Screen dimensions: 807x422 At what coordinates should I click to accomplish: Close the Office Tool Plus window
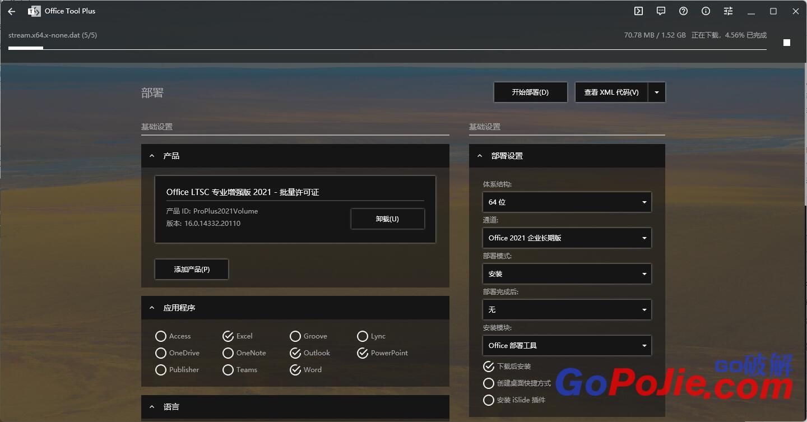point(796,11)
